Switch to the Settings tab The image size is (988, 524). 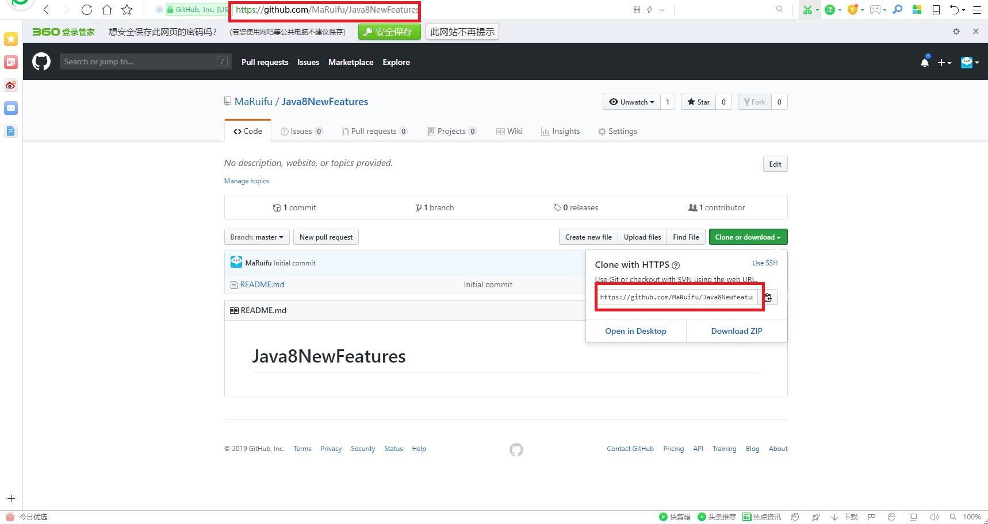pyautogui.click(x=618, y=131)
